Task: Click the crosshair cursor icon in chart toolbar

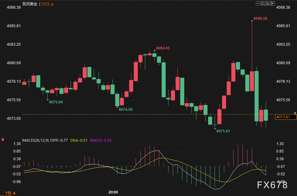Action: 258,3
